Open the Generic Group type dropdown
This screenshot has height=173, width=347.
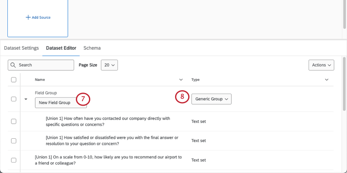coord(211,99)
